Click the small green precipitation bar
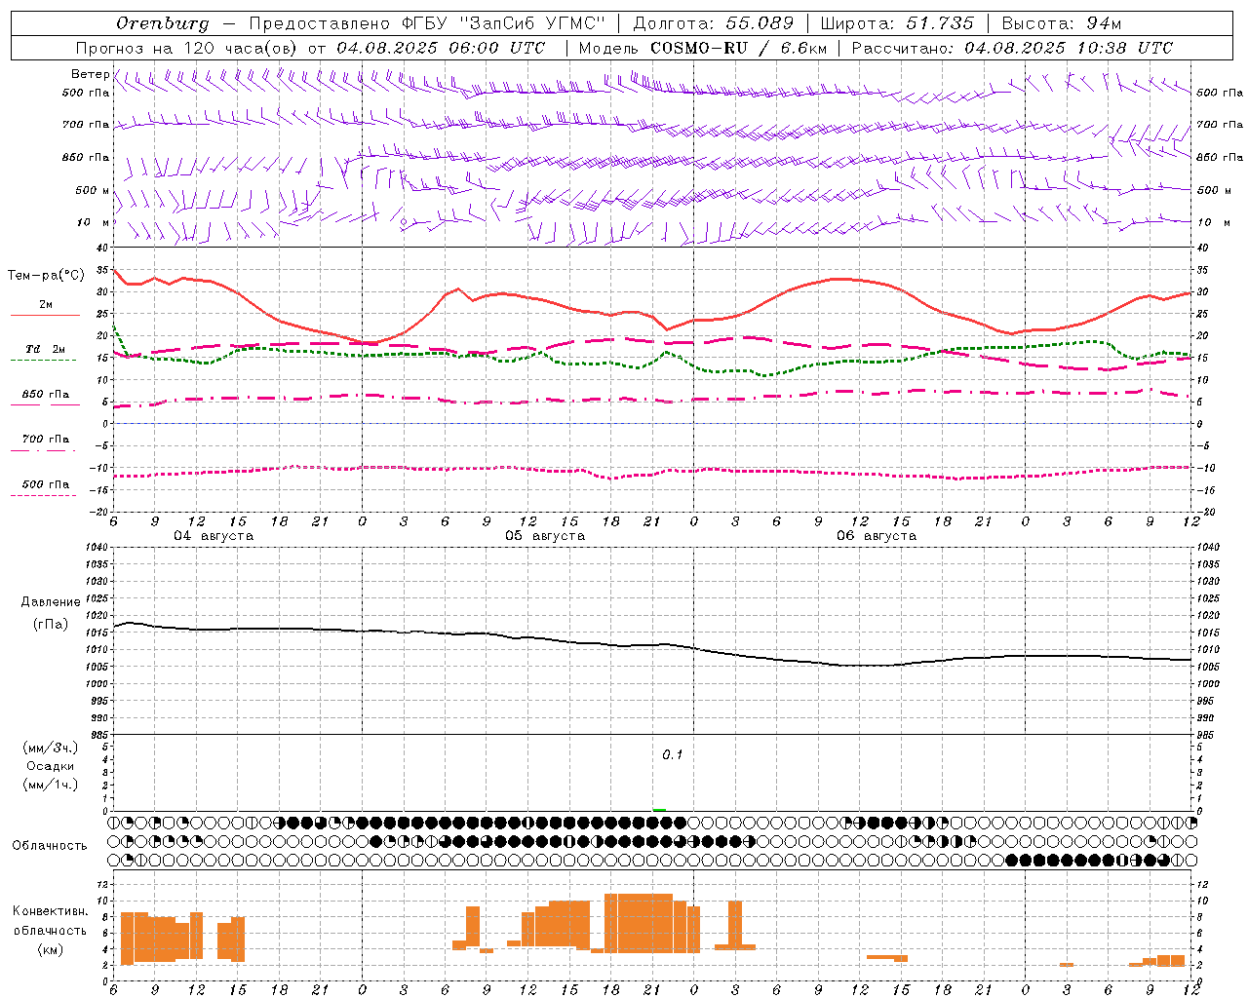The height and width of the screenshot is (998, 1248). tap(660, 810)
